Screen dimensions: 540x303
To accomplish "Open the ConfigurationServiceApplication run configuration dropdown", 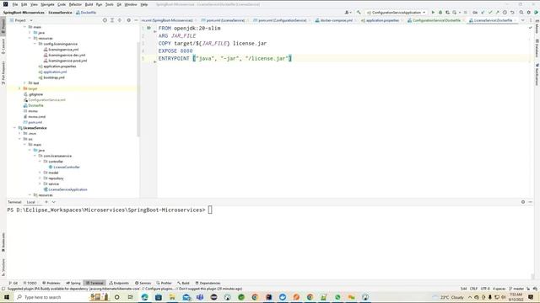I will tap(396, 13).
